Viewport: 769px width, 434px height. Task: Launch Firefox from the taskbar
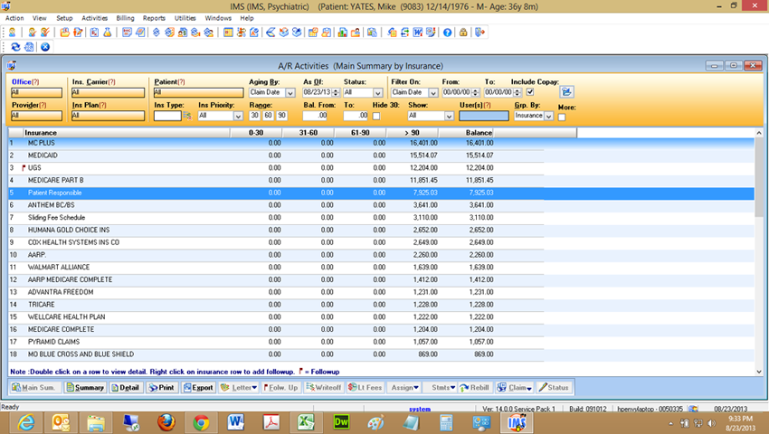pos(166,422)
